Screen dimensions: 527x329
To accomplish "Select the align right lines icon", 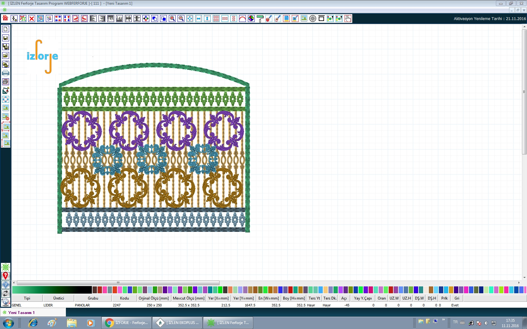I will tap(102, 18).
